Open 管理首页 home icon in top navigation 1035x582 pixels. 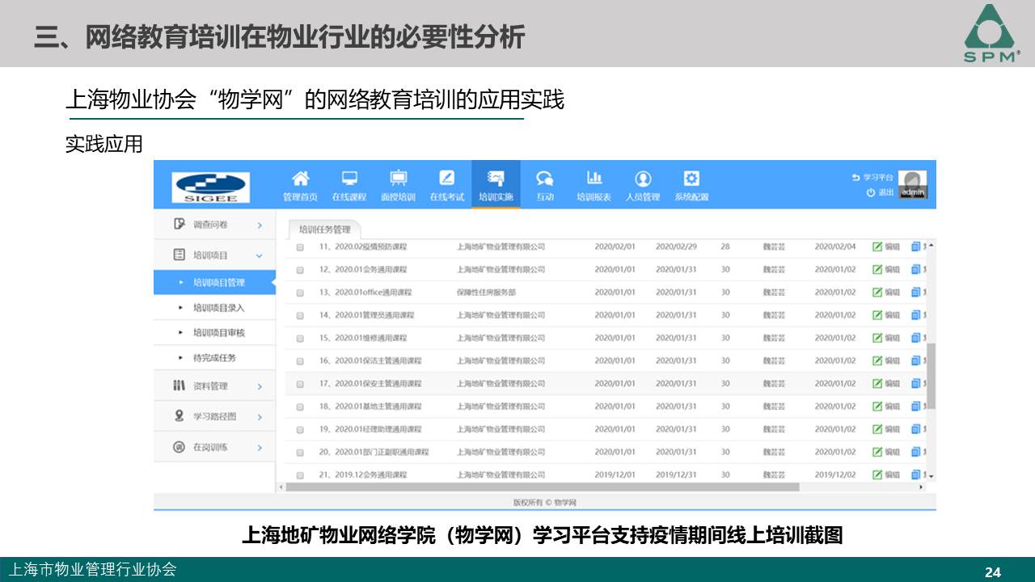point(300,179)
